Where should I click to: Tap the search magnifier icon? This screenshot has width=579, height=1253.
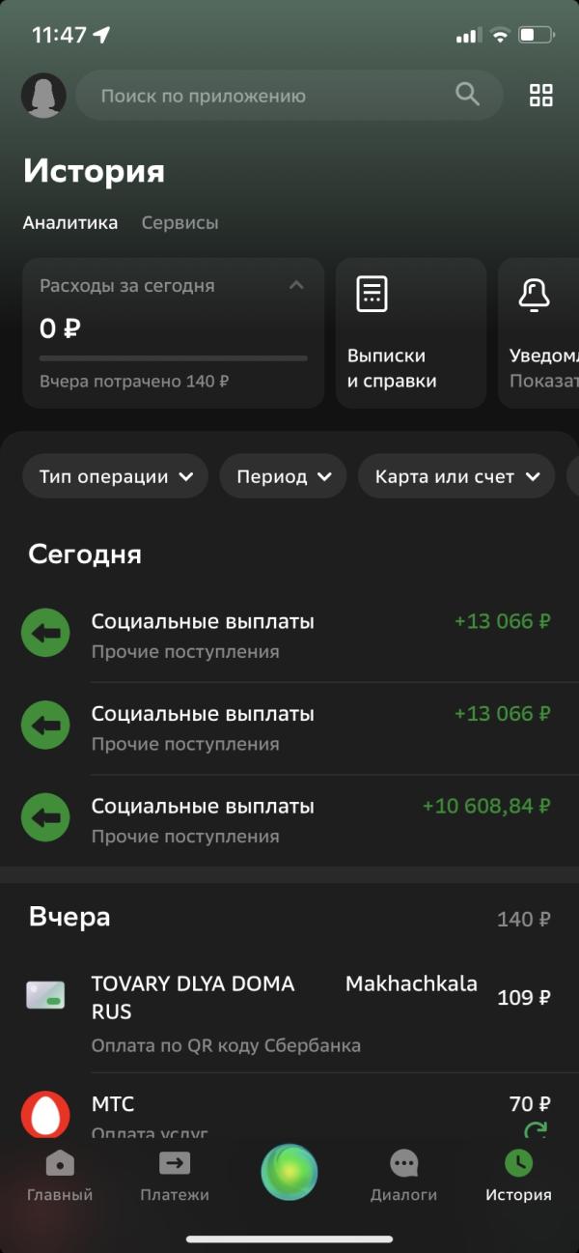pyautogui.click(x=467, y=95)
